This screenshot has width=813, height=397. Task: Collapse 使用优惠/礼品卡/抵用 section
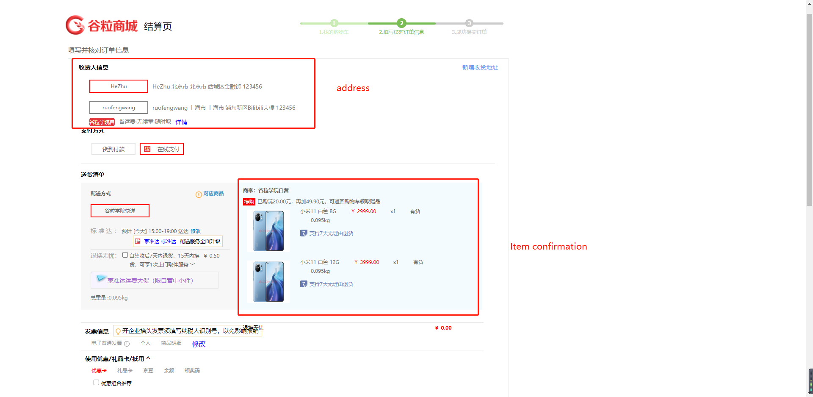148,358
